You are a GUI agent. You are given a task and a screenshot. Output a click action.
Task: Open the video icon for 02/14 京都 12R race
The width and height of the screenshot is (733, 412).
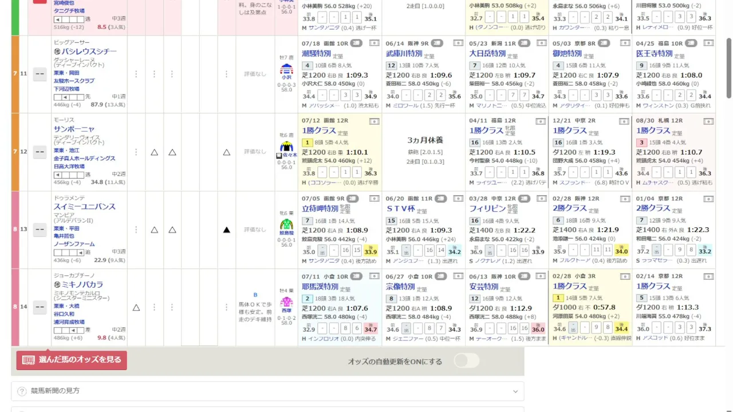(x=708, y=276)
